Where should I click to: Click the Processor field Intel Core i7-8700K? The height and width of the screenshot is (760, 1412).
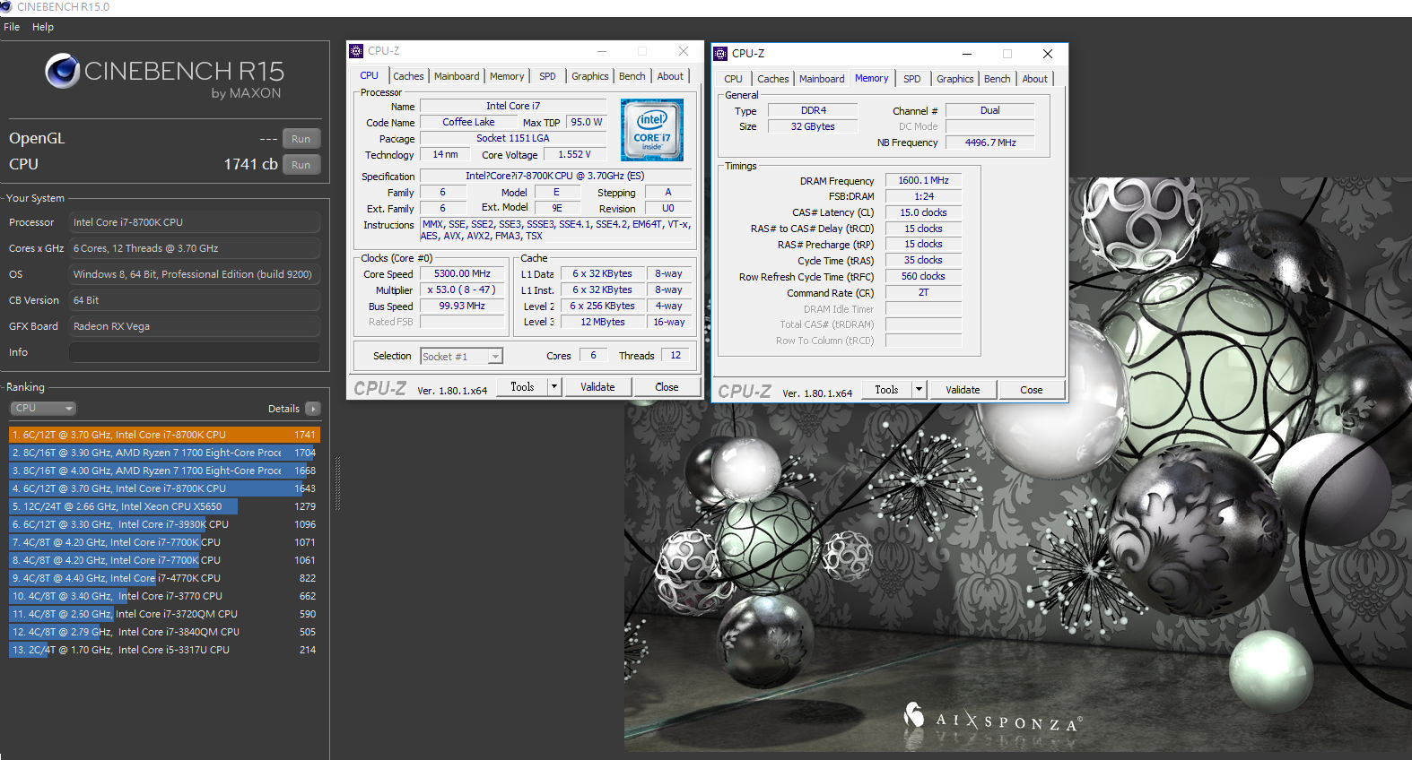195,222
